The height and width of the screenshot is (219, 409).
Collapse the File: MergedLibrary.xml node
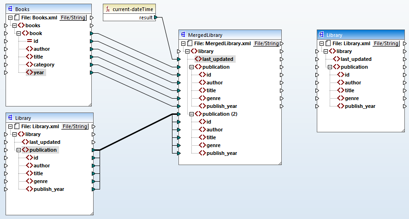[183, 43]
